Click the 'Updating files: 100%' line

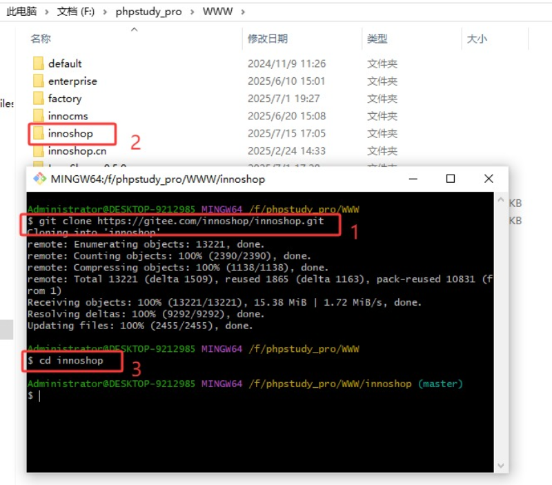[140, 326]
